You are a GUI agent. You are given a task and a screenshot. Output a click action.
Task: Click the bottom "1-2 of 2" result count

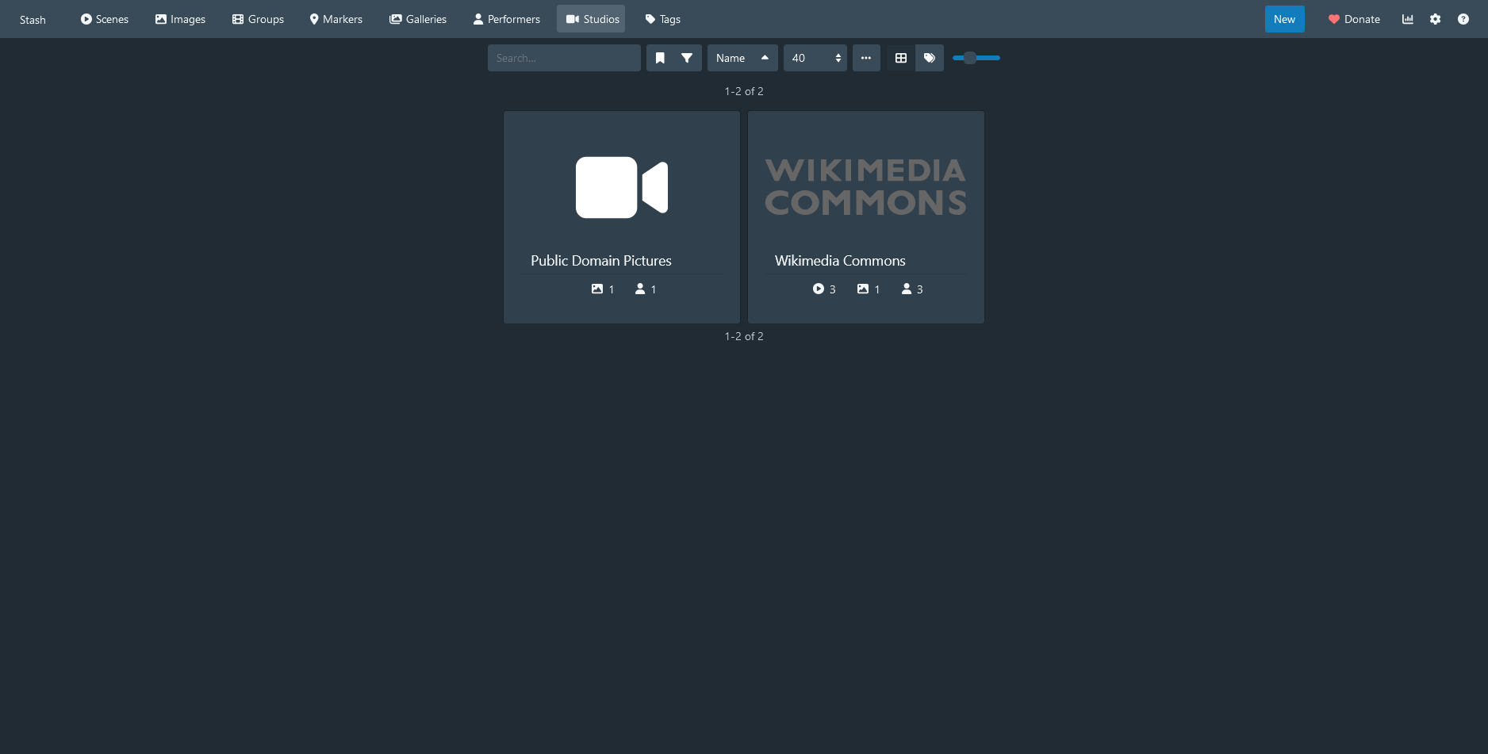coord(744,336)
